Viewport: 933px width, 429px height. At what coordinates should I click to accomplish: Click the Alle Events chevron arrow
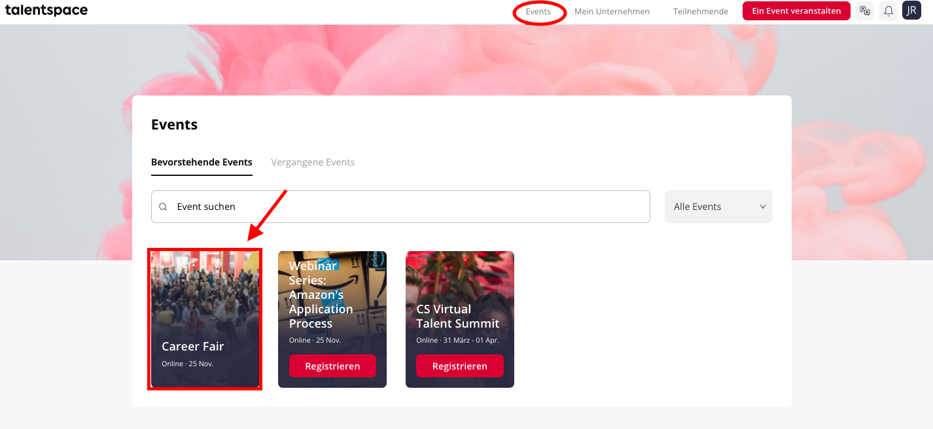pos(762,207)
